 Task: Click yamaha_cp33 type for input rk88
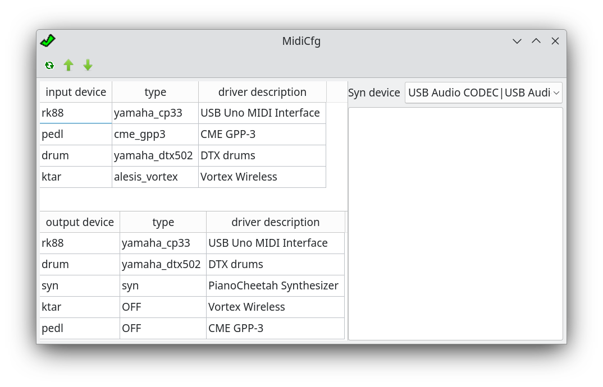pos(155,113)
